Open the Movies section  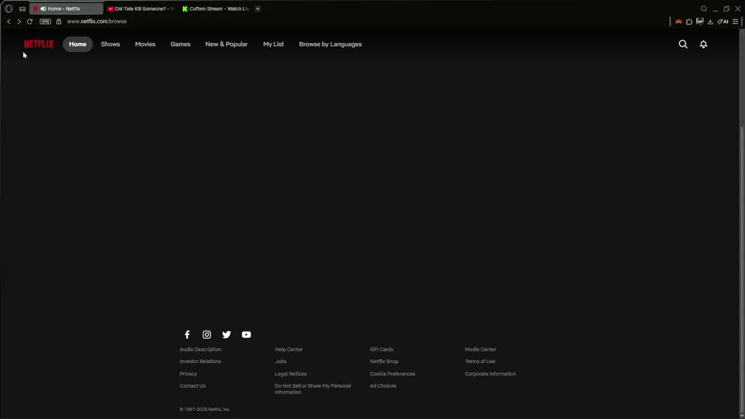coord(145,44)
